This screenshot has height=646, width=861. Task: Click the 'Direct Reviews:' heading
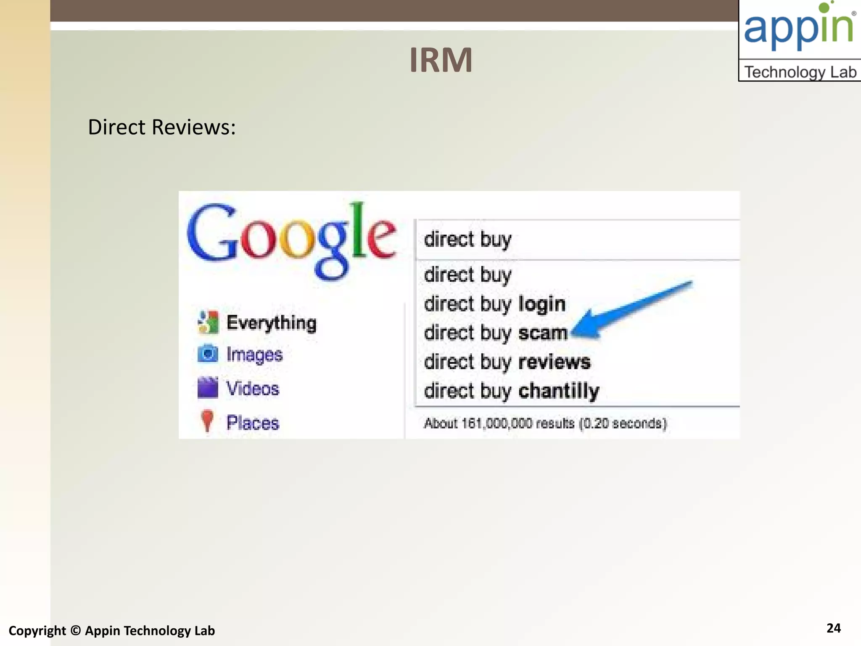tap(162, 127)
